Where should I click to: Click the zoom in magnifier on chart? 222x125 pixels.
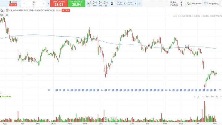pos(116,118)
